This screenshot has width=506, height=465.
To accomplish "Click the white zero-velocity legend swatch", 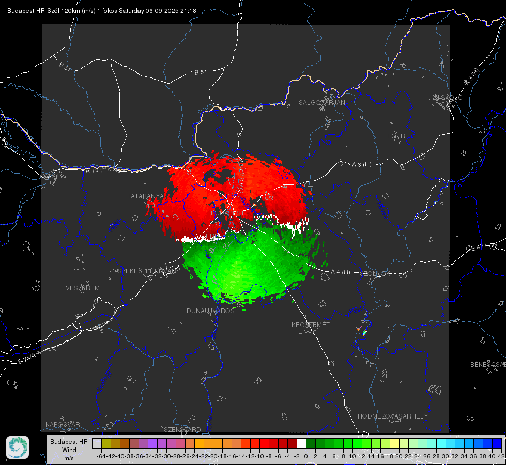I will point(301,443).
